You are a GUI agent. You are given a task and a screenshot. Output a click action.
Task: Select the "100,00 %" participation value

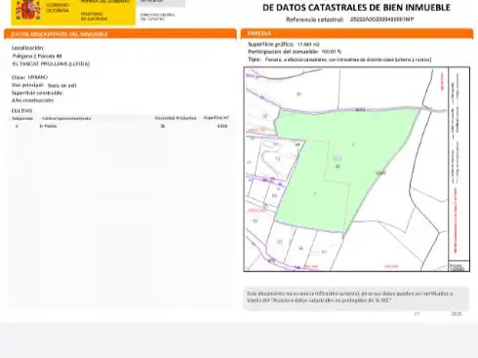click(x=332, y=52)
